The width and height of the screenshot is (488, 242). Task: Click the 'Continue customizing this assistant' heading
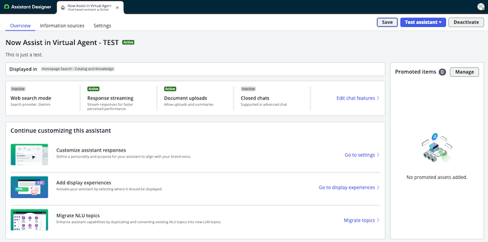(x=61, y=131)
